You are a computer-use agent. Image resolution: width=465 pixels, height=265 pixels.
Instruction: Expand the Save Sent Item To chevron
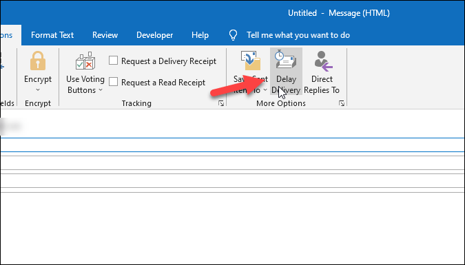coord(265,89)
